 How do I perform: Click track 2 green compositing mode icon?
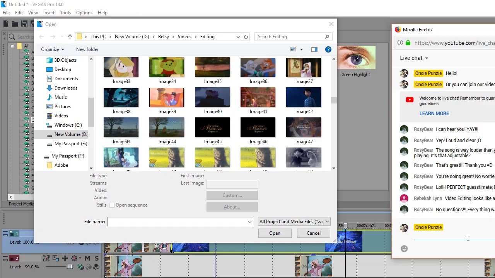tap(81, 267)
